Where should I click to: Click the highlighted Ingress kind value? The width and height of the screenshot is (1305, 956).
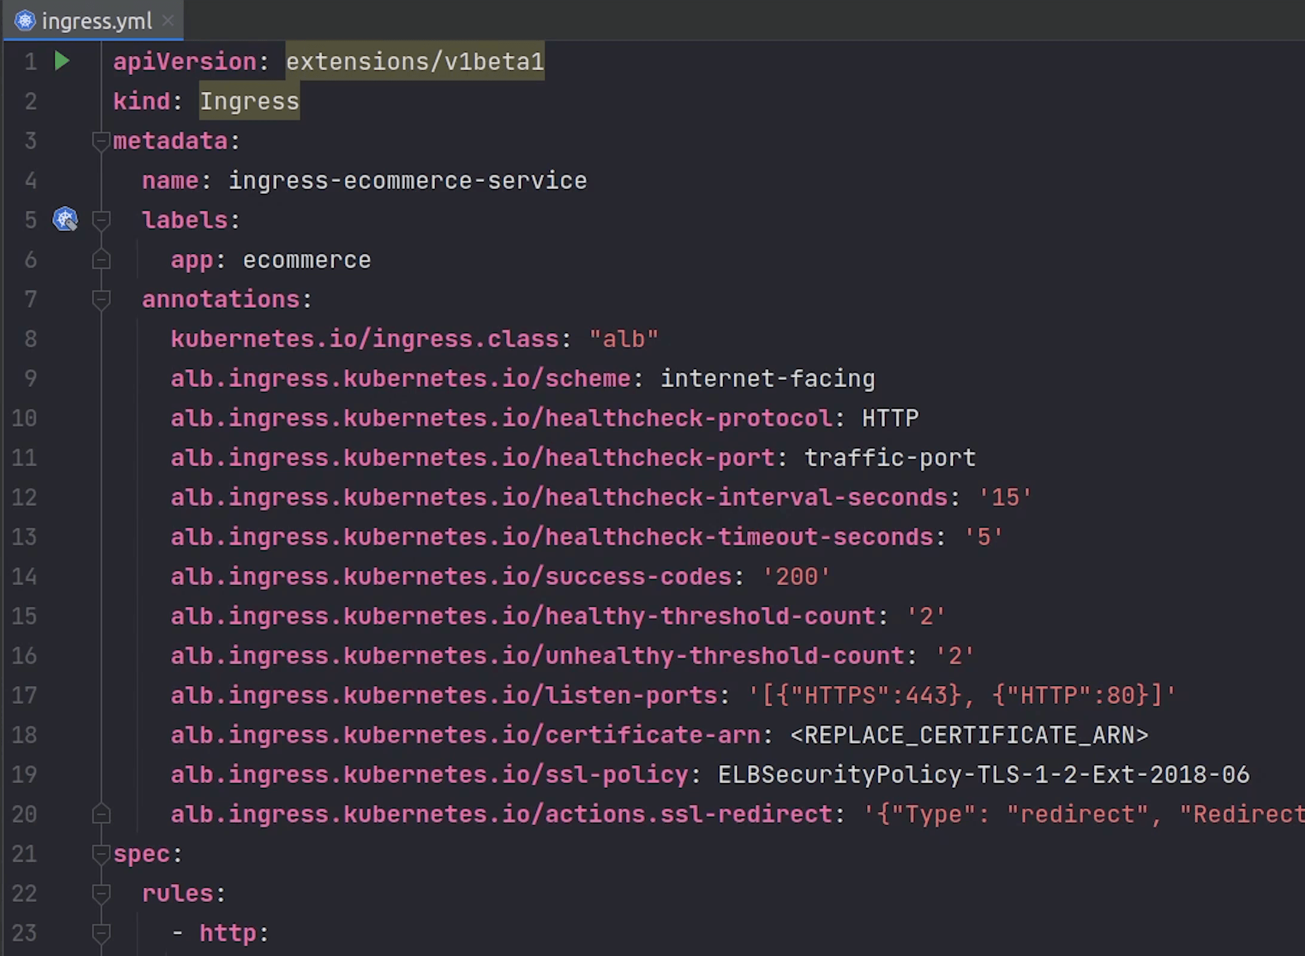pyautogui.click(x=249, y=101)
